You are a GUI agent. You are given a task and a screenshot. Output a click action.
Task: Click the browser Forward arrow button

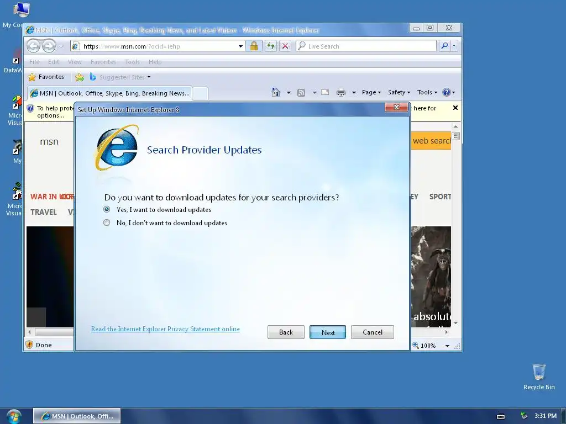49,46
